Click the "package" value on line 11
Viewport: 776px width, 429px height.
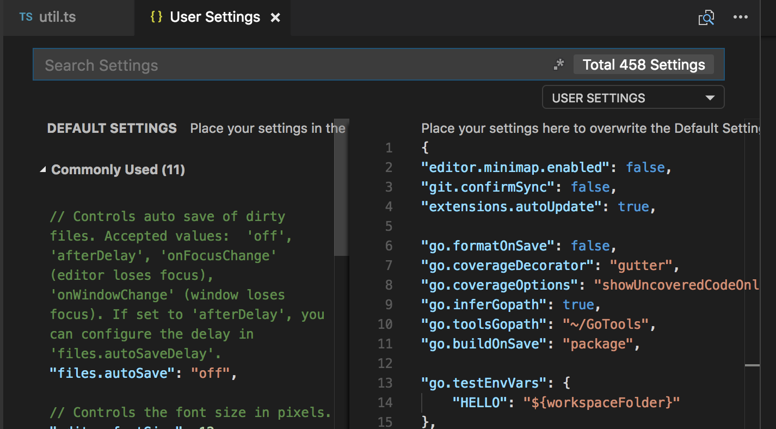[x=598, y=344]
